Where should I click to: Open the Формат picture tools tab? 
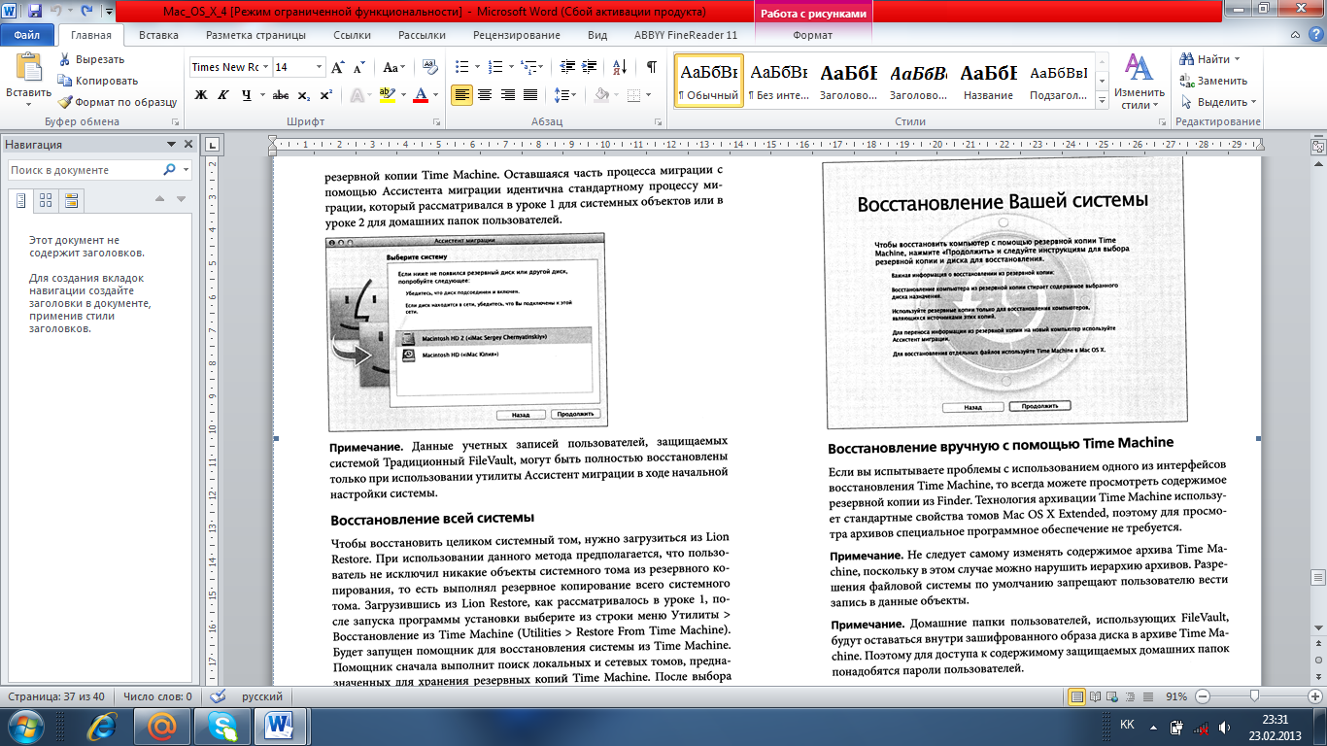[812, 35]
